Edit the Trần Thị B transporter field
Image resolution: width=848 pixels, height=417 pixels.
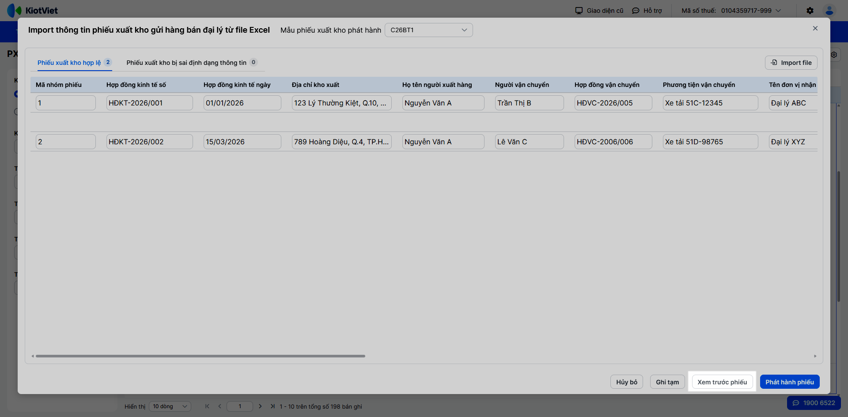point(530,103)
